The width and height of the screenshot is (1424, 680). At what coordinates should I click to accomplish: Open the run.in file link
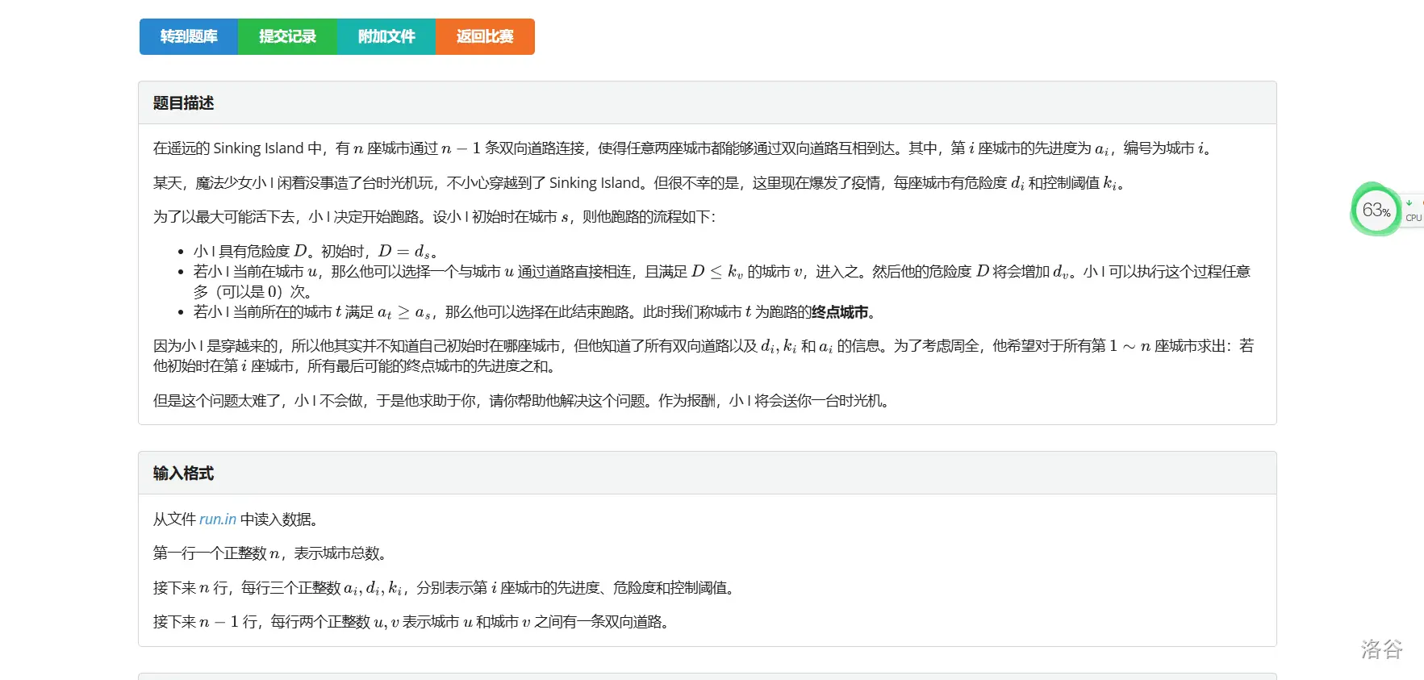click(x=218, y=519)
